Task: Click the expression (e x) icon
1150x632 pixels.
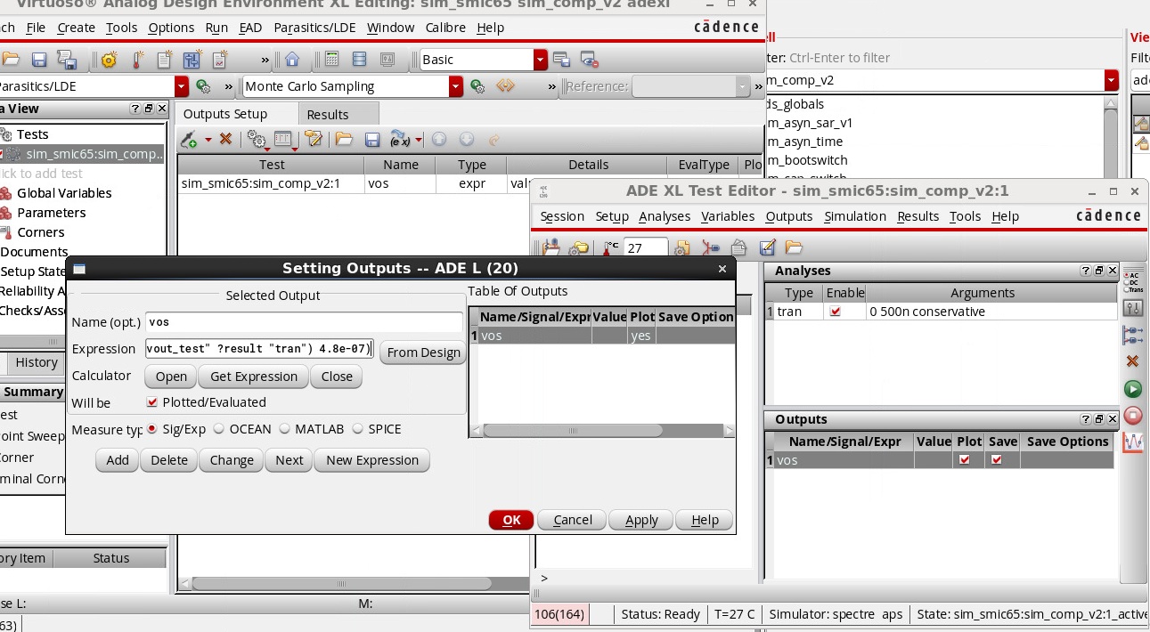Action: [x=400, y=140]
